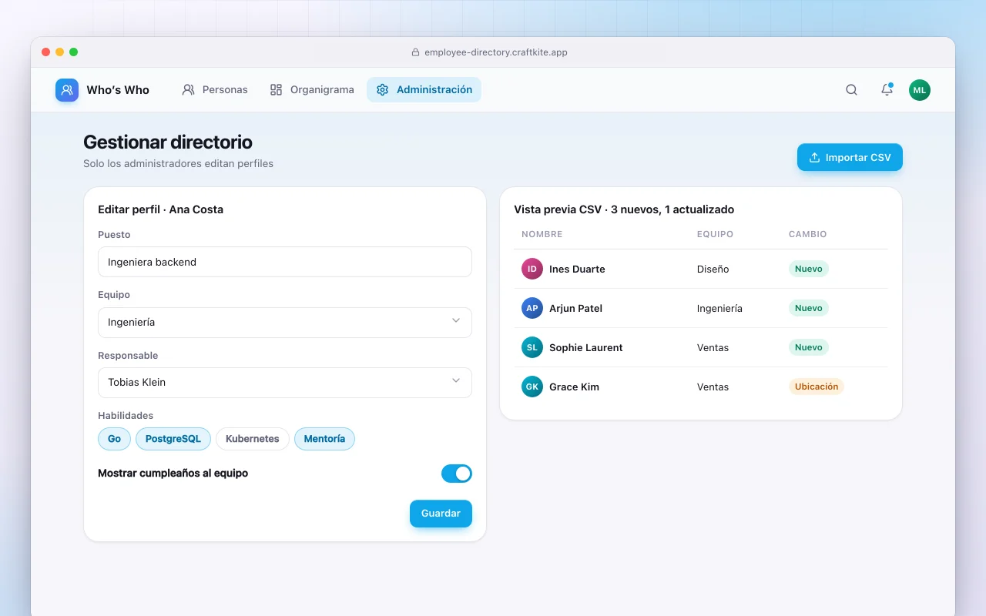Select the name Grace Kim

[x=574, y=387]
